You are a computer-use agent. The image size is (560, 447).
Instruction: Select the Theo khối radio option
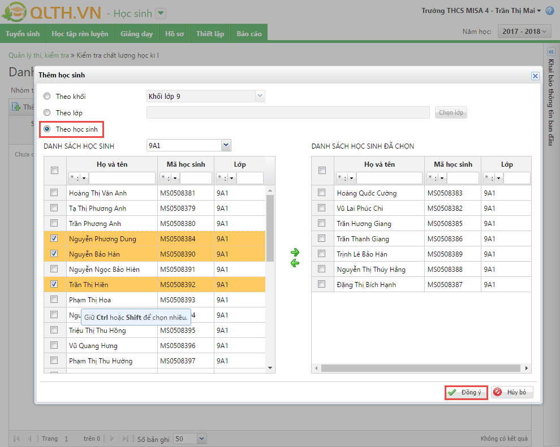pyautogui.click(x=47, y=97)
